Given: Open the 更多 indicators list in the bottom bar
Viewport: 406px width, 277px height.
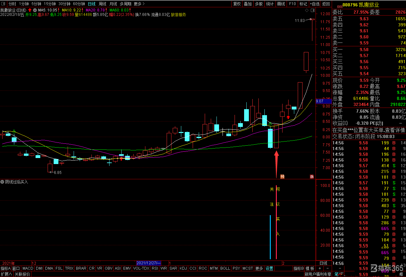Looking at the screenshot, I should tap(259, 268).
